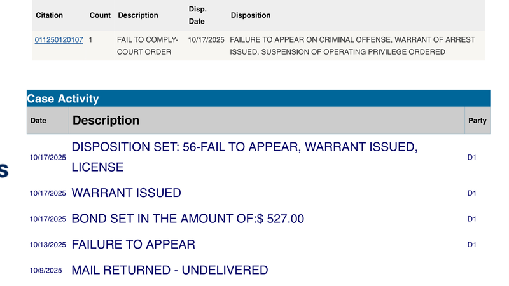Click the 10/13/2025 activity date
509x286 pixels.
[48, 245]
